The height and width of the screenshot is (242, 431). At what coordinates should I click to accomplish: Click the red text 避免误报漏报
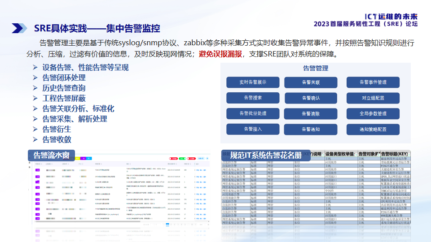220,54
